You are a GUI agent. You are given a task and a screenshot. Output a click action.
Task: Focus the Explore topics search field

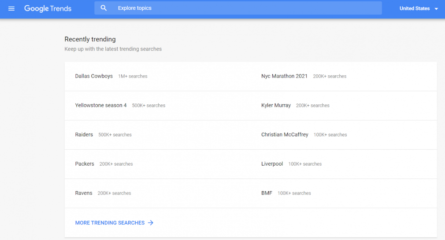click(x=238, y=8)
